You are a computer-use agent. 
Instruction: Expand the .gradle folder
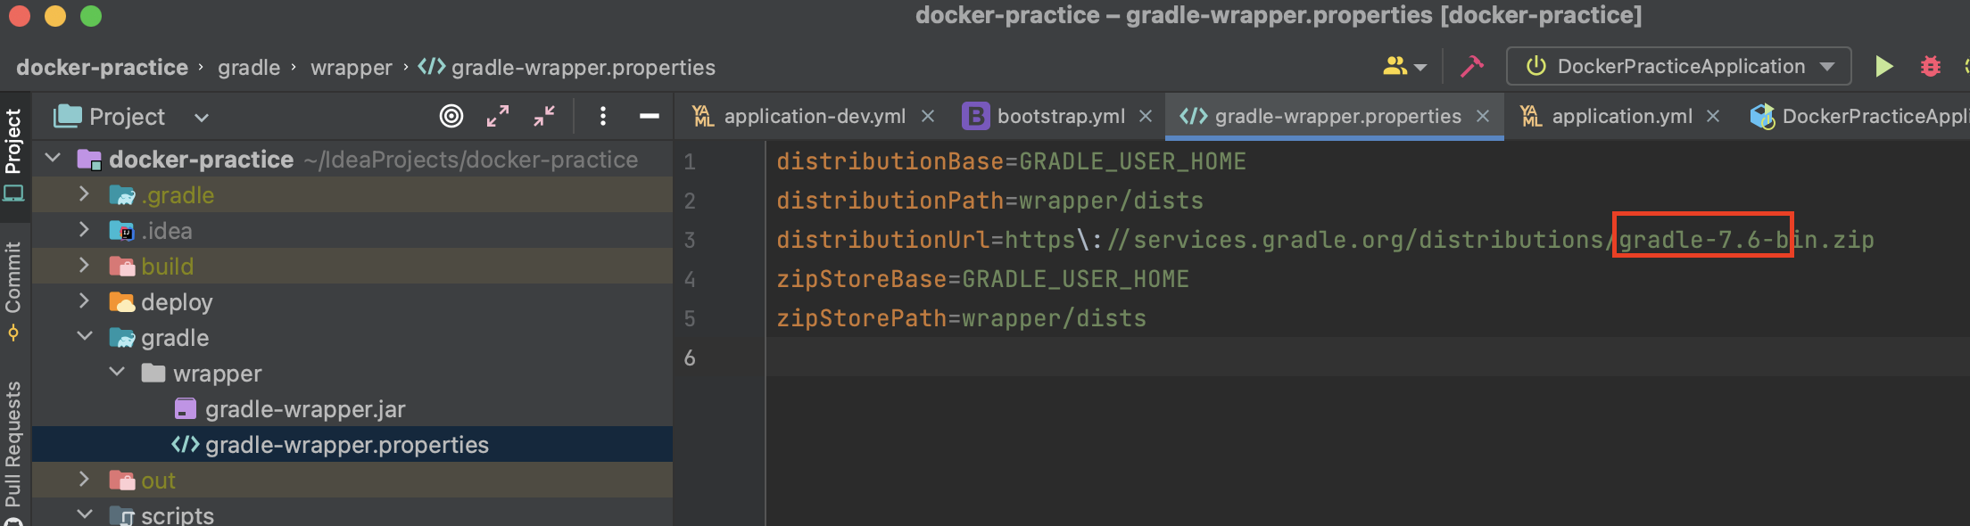coord(84,194)
